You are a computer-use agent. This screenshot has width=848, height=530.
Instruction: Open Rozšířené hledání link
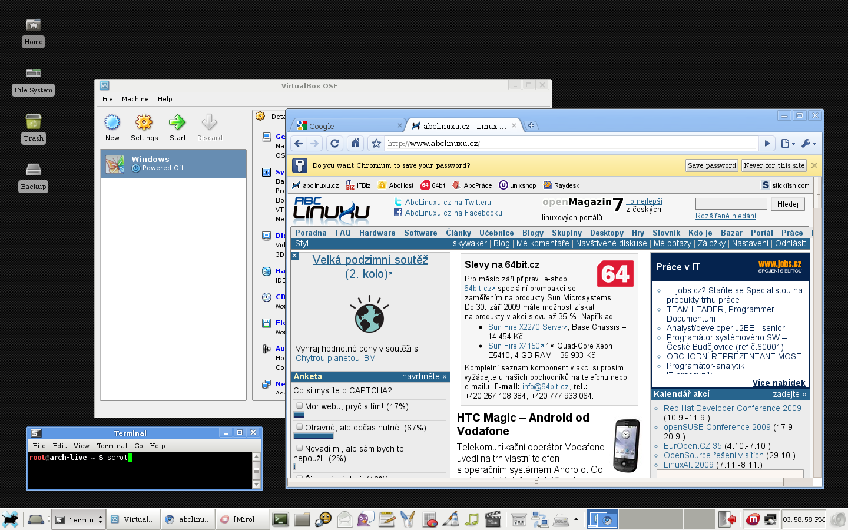(726, 216)
